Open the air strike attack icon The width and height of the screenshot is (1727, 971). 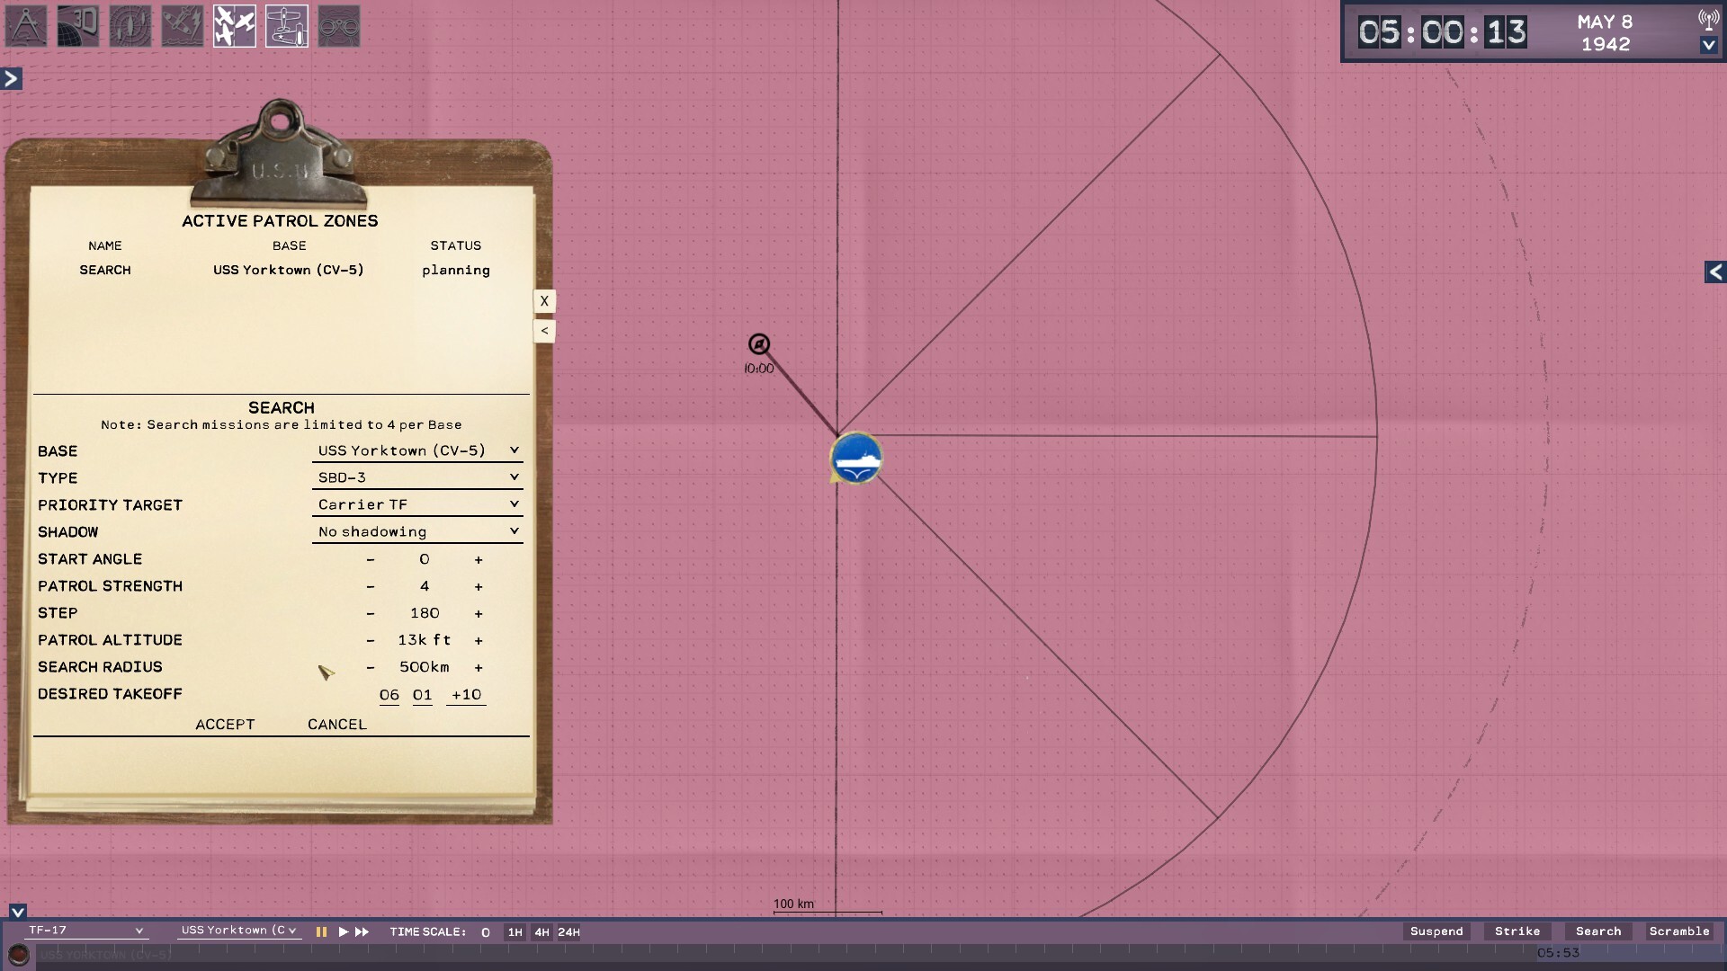183,26
